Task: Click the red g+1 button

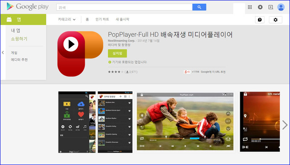Action: coord(187,72)
